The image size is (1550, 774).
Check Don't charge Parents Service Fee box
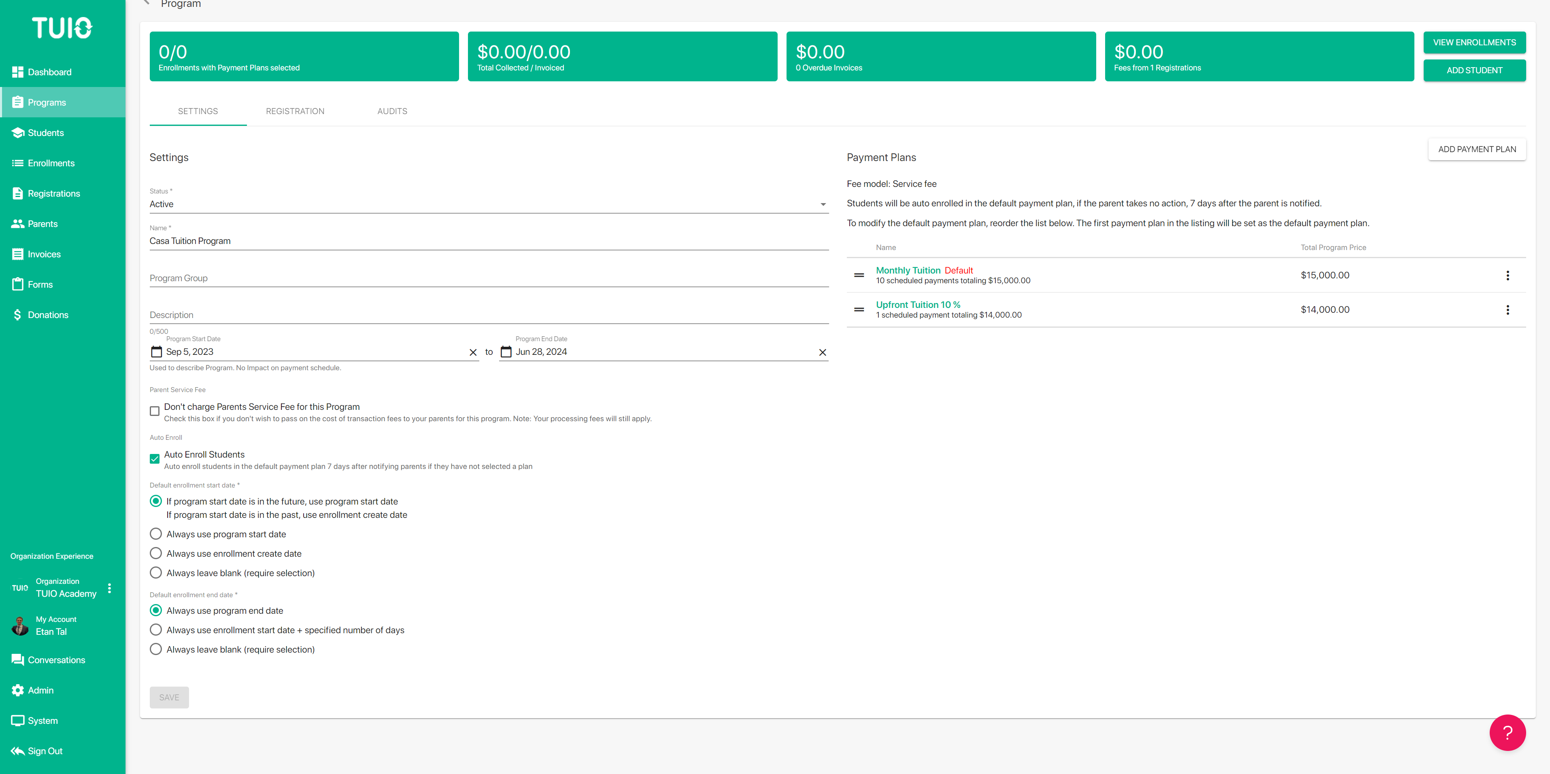click(x=155, y=411)
